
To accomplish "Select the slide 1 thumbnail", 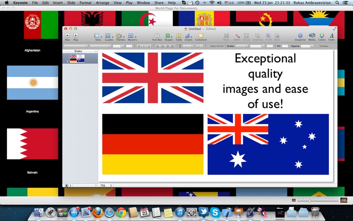I will click(77, 58).
